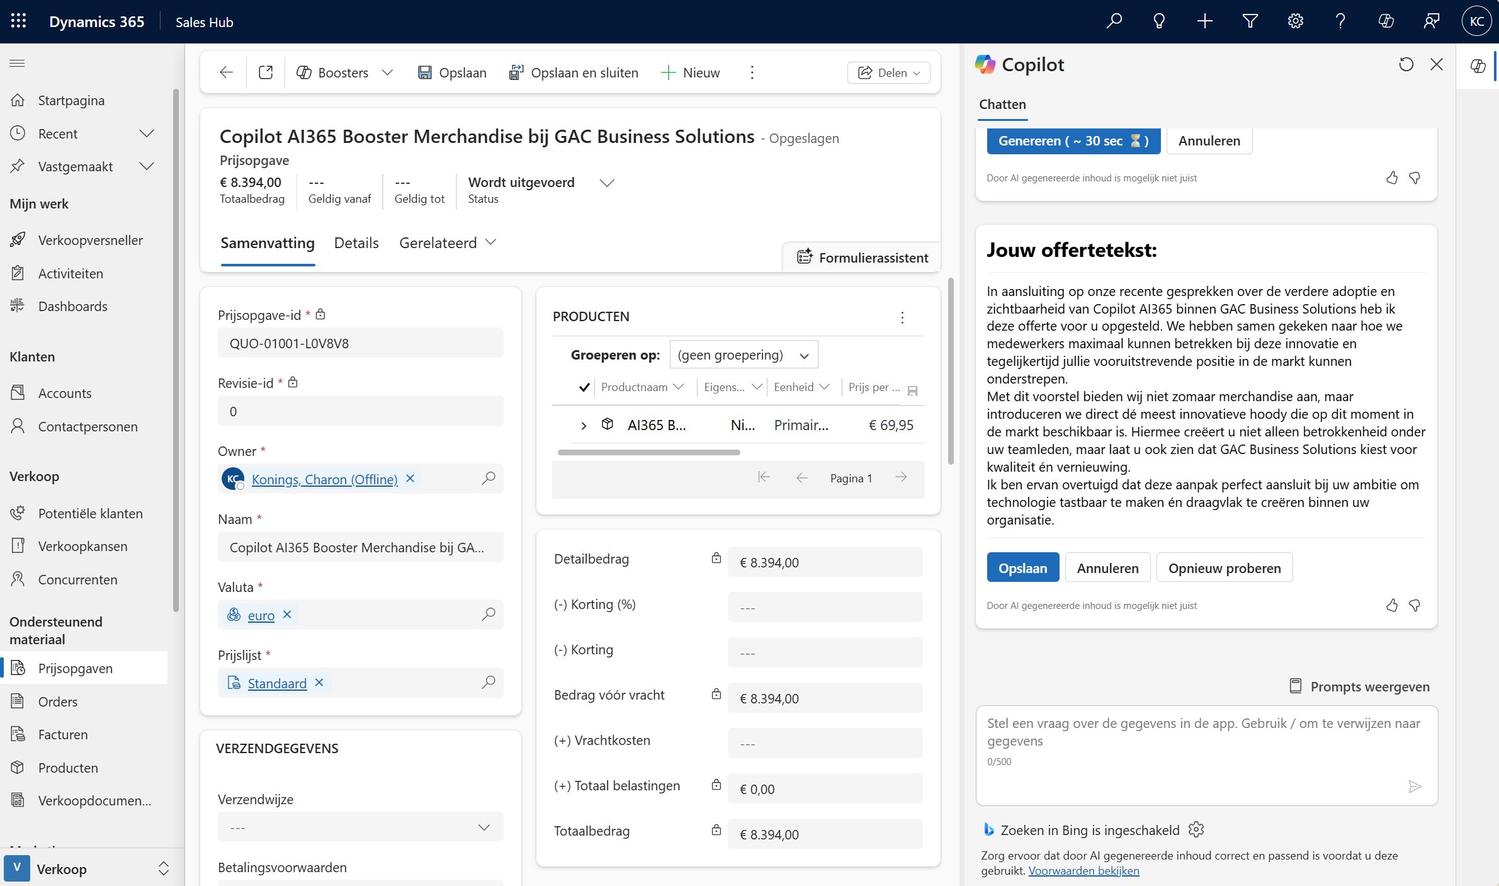Expand the Boosters dropdown arrow
This screenshot has height=886, width=1499.
pos(387,72)
